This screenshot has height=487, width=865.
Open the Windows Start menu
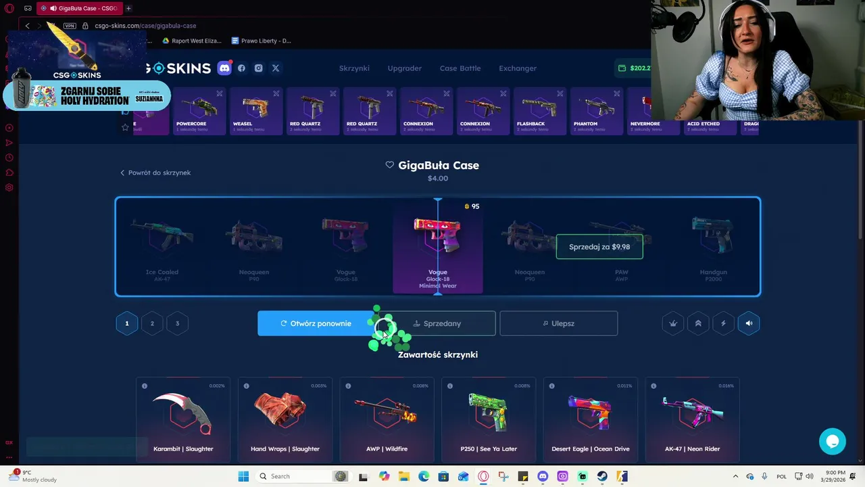click(243, 476)
